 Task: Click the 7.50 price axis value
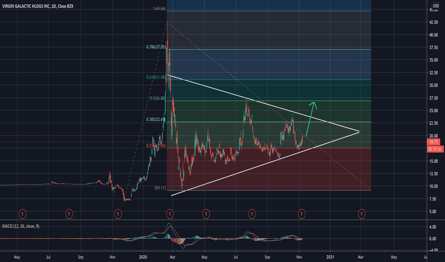[434, 199]
